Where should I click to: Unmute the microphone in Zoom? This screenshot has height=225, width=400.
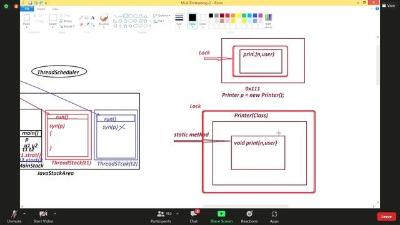point(14,217)
